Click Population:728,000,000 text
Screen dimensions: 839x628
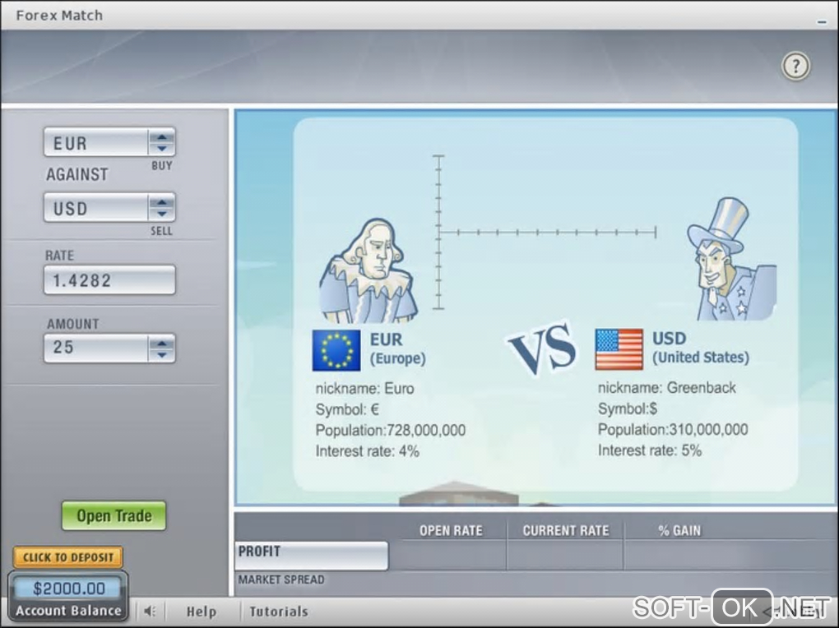tap(391, 430)
